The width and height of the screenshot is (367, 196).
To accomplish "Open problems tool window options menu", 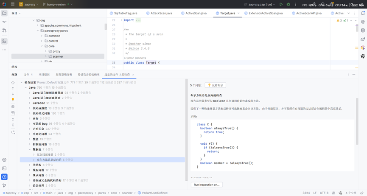I will (x=348, y=74).
